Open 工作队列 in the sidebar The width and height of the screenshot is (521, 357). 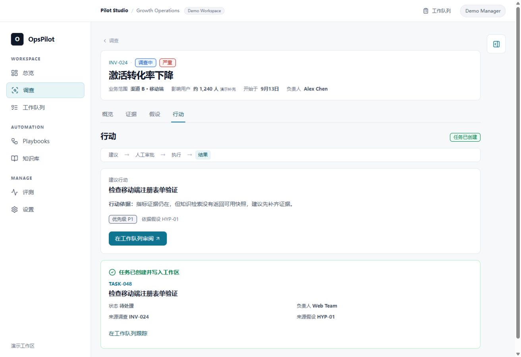point(45,107)
